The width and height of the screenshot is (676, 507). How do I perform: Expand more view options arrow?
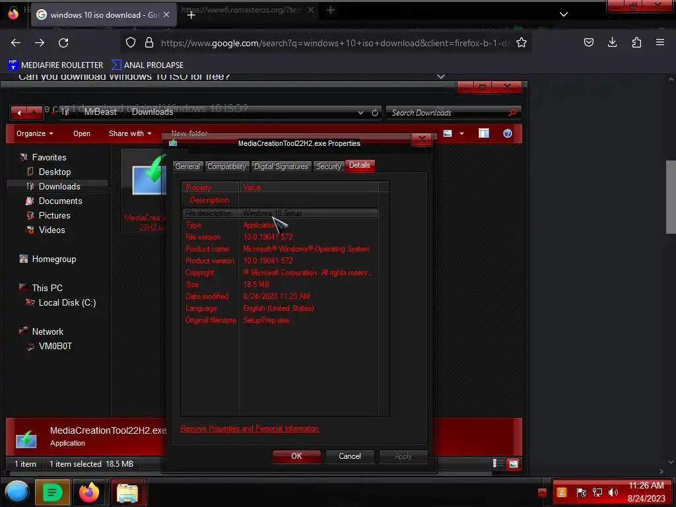[x=461, y=133]
